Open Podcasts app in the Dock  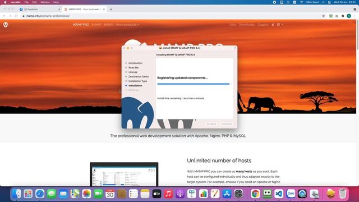pyautogui.click(x=180, y=194)
